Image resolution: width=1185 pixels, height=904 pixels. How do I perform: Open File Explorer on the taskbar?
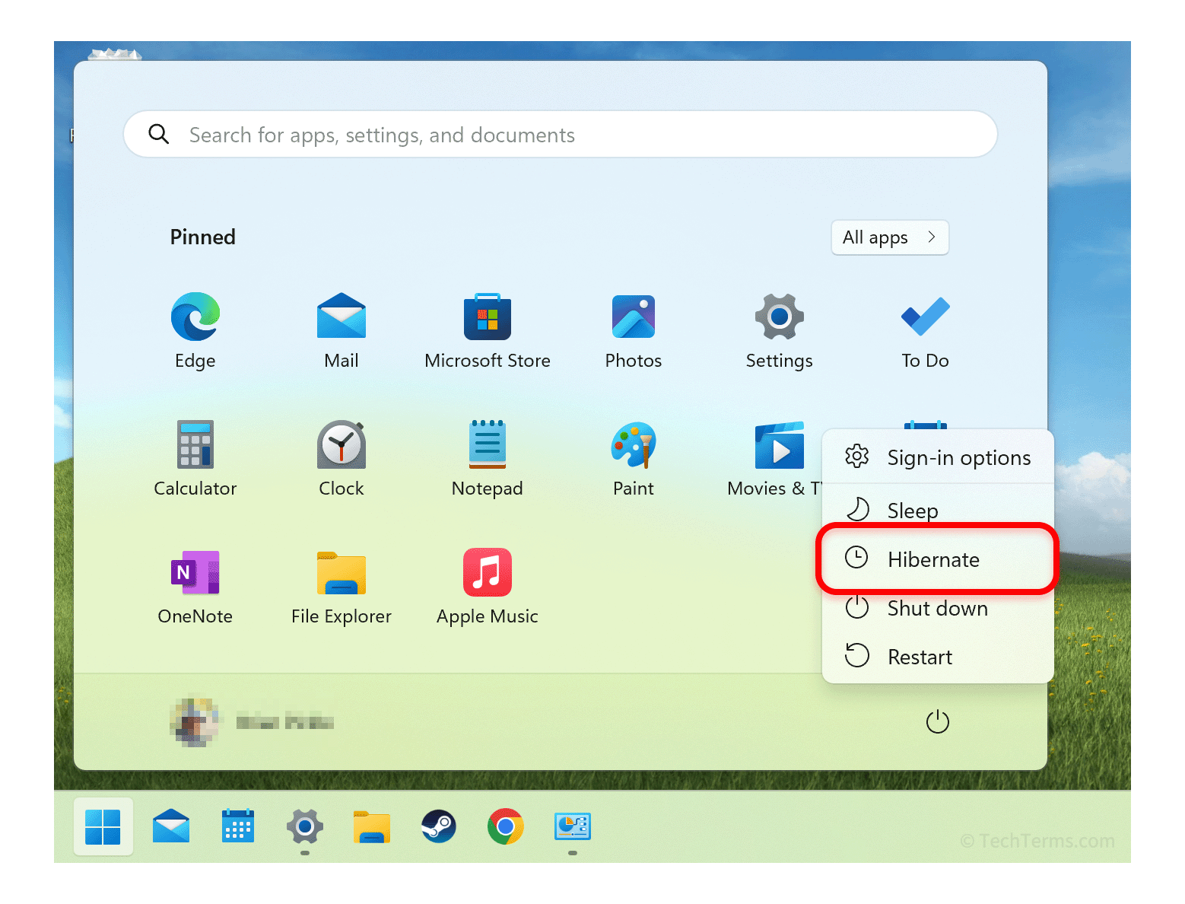pos(372,827)
